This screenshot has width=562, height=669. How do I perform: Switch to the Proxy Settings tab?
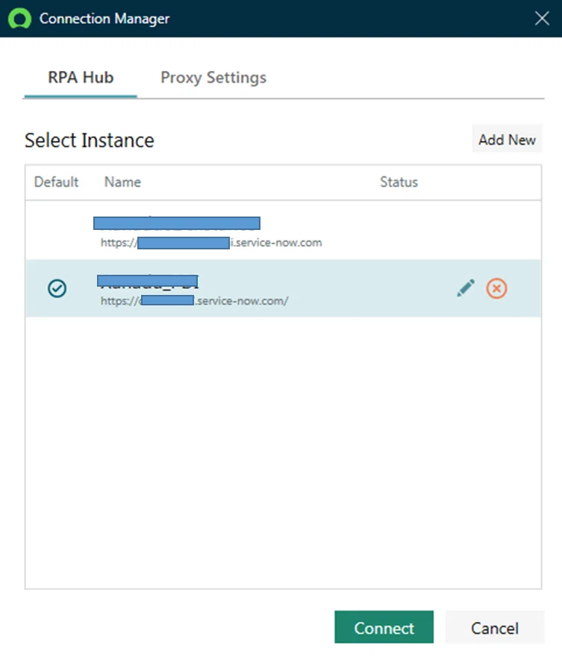(x=213, y=78)
